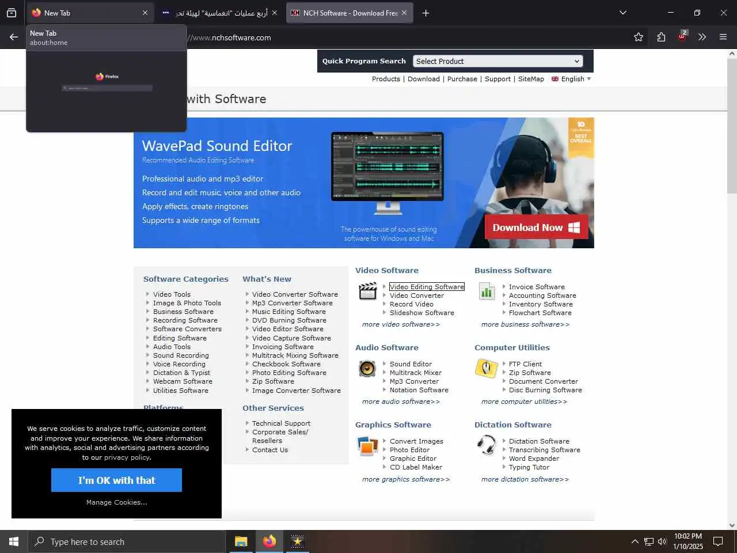Screen dimensions: 737x553
Task: Click the Audio Software speaker icon
Action: [367, 369]
